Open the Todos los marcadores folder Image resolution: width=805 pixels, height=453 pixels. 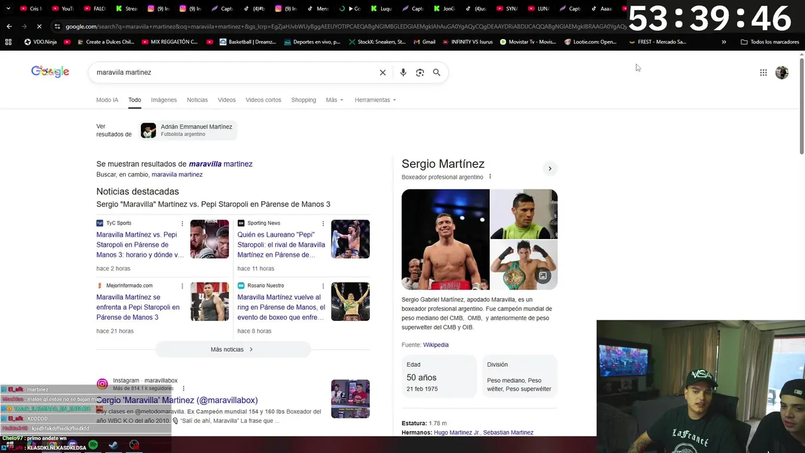tap(770, 42)
